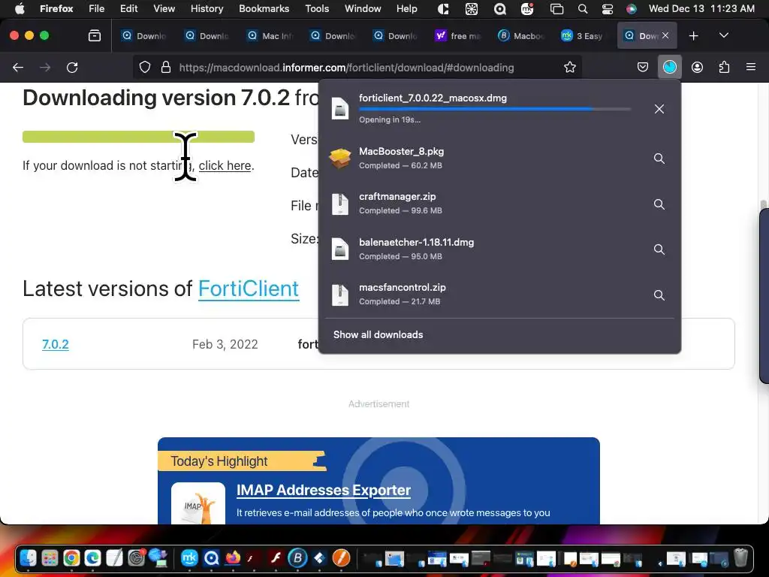Focus the URL address bar
This screenshot has height=577, width=769.
click(346, 68)
